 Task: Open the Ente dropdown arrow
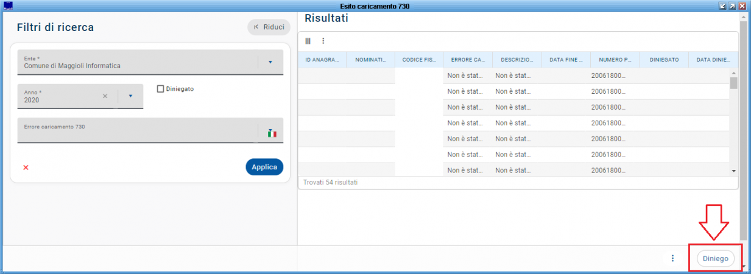tap(270, 62)
